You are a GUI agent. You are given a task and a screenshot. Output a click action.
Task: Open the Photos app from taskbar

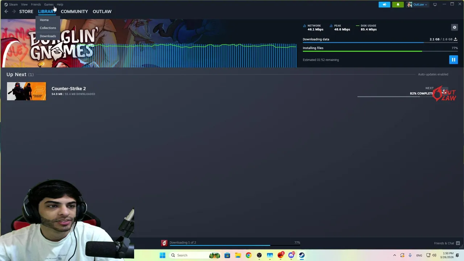[270, 255]
